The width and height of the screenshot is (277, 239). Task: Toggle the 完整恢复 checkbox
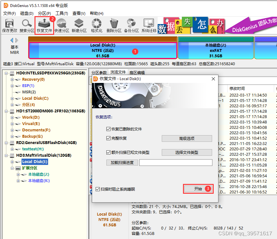108,138
